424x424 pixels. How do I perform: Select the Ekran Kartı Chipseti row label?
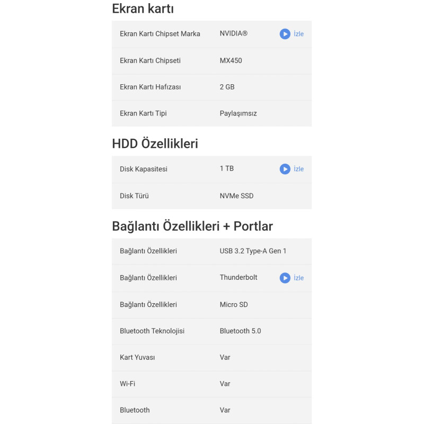pyautogui.click(x=150, y=61)
